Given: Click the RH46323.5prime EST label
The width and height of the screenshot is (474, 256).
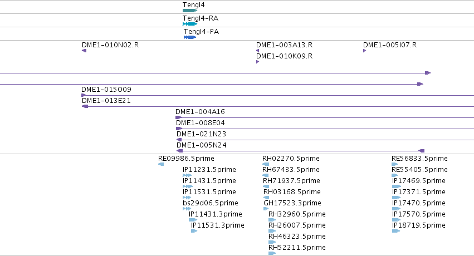Looking at the screenshot, I should 297,237.
